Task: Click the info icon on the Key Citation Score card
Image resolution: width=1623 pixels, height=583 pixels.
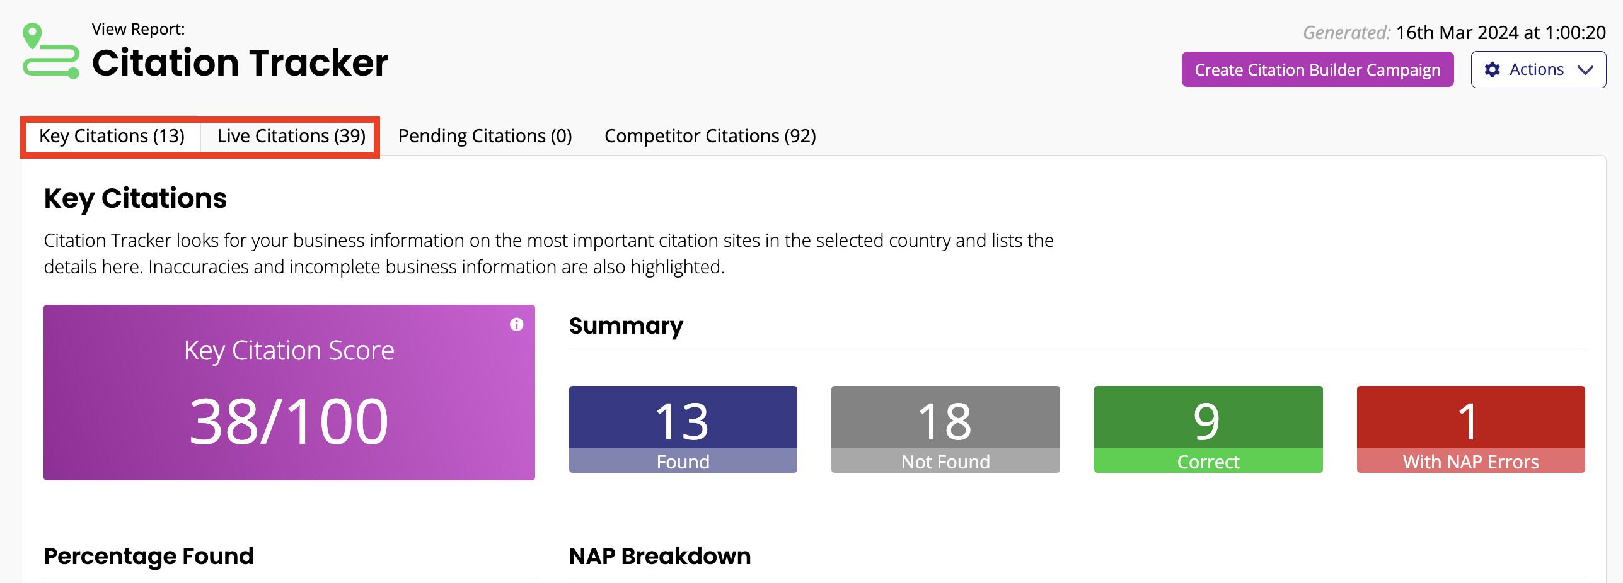Action: coord(516,324)
